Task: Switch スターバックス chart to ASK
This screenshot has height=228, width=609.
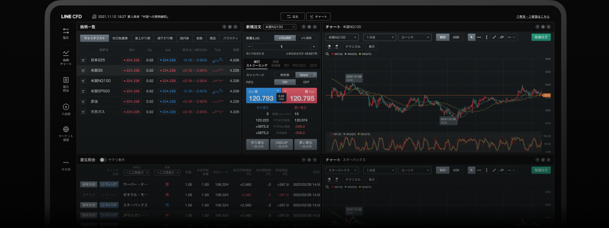Action: click(456, 170)
